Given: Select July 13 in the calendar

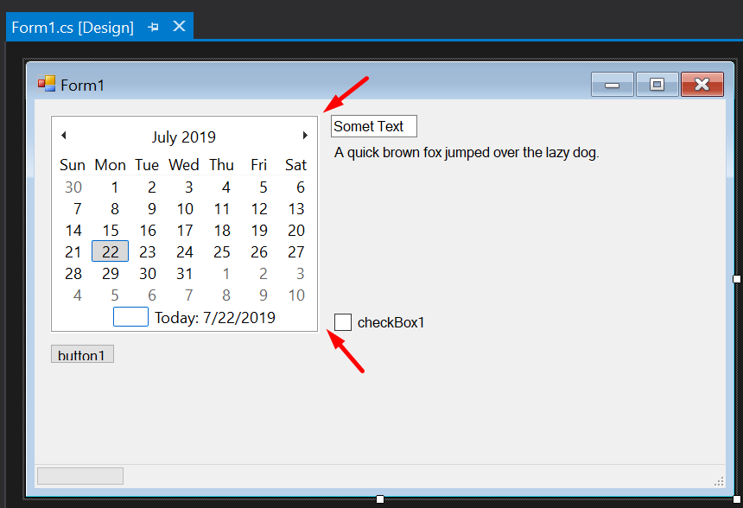Looking at the screenshot, I should point(296,208).
